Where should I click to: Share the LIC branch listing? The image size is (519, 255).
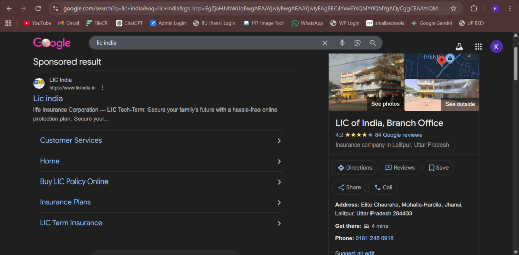(x=349, y=187)
